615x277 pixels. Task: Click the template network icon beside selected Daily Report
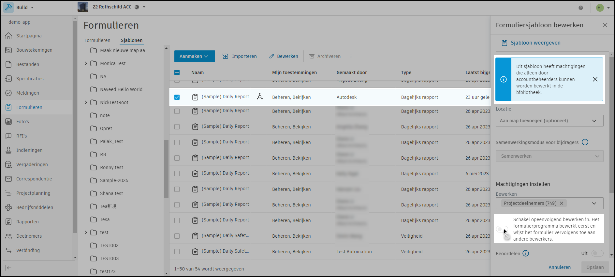[260, 97]
